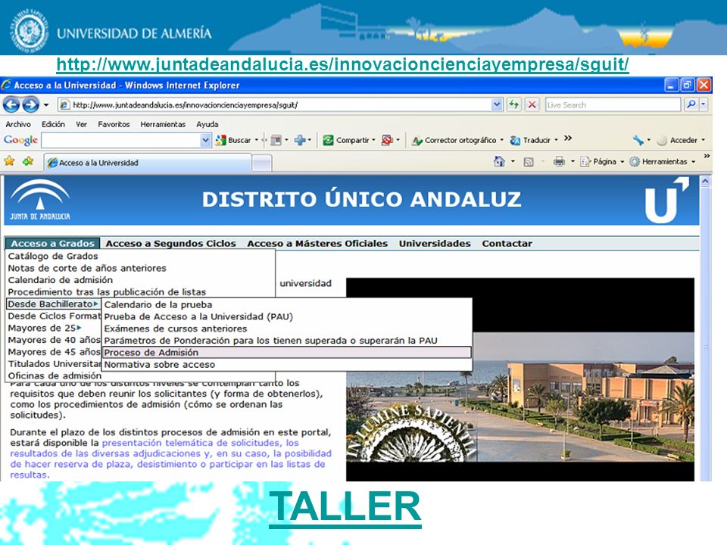The height and width of the screenshot is (545, 727).
Task: Open the recent pages dropdown beside Forward
Action: (x=46, y=105)
